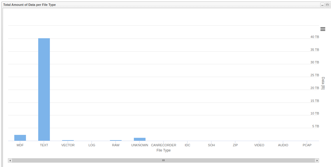Viewport: 331px width, 167px height.
Task: Click the horizontal scrollbar thumb grip
Action: 163,160
